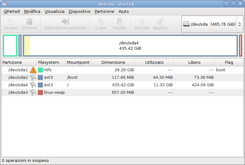
Task: Click the Applica checkmark icon
Action: tap(160, 22)
